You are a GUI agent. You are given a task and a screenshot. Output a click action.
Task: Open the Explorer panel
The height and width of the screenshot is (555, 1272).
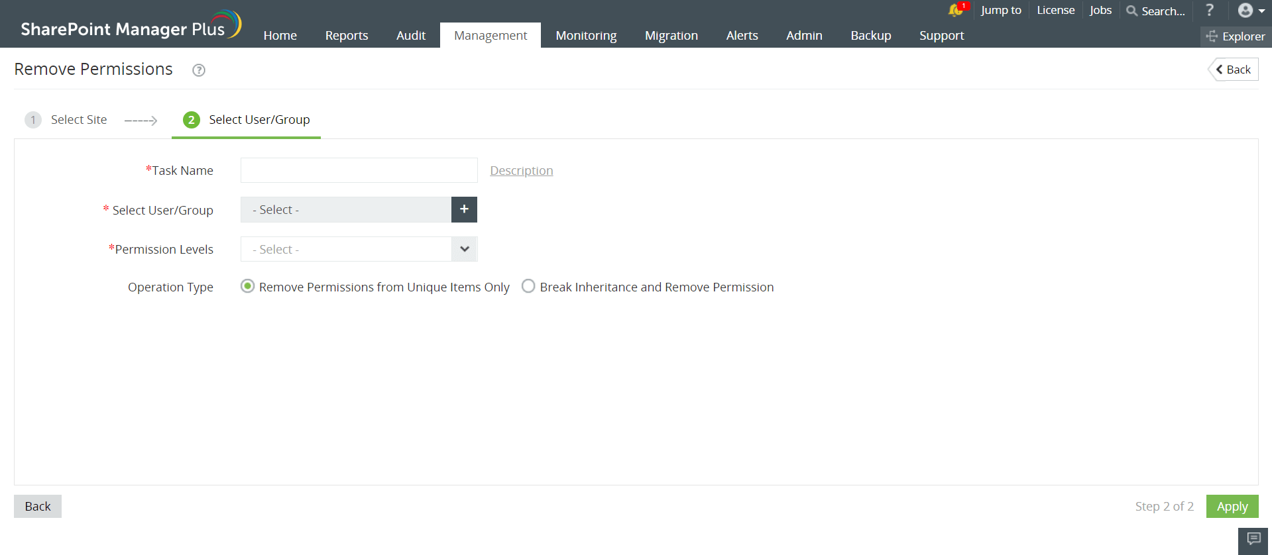(1236, 36)
